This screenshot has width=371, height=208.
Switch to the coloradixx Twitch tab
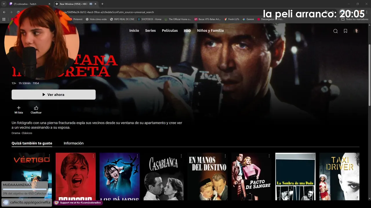tap(30, 4)
